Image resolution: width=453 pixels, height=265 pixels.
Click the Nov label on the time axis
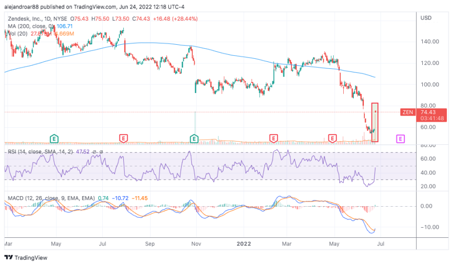click(x=196, y=244)
